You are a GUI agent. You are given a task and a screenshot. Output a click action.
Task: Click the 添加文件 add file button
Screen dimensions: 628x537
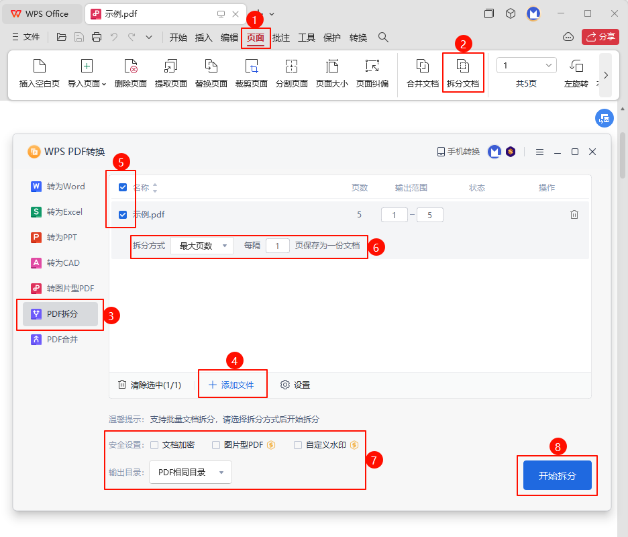[x=231, y=385]
